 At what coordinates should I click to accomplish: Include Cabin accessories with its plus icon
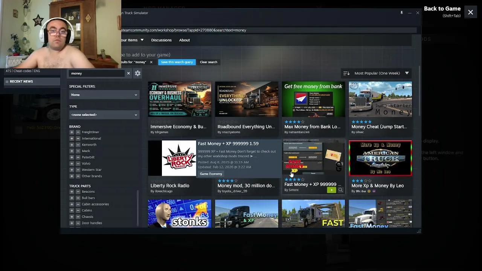pyautogui.click(x=72, y=204)
